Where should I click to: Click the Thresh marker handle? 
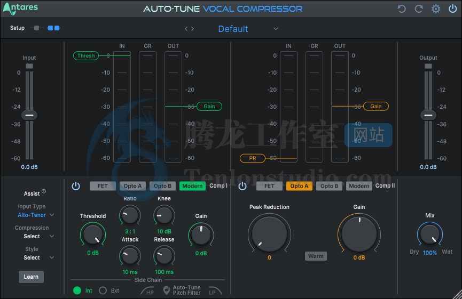tap(86, 55)
